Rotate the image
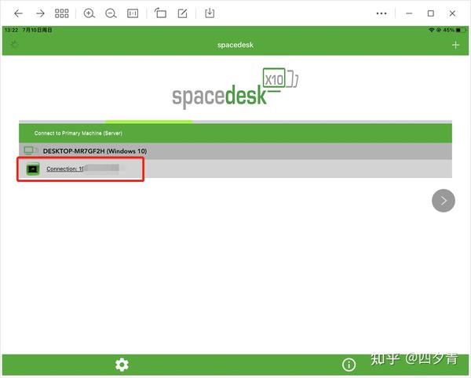 click(x=160, y=13)
